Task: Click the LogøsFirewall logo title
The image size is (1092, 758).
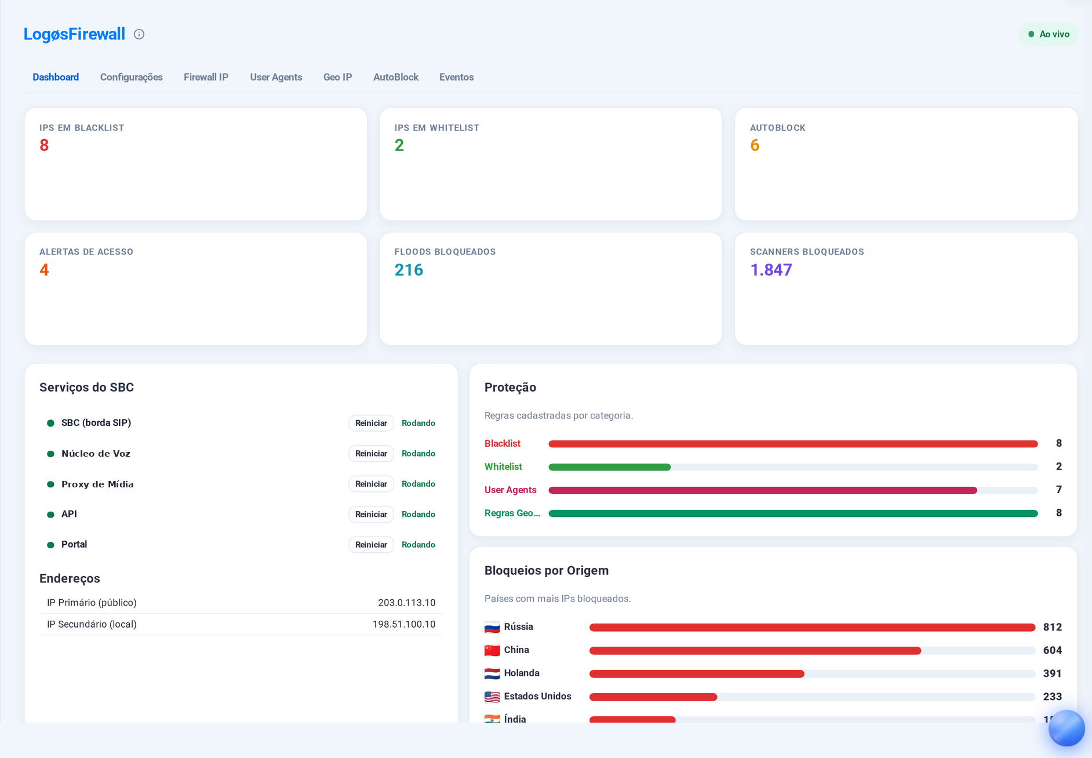Action: 74,34
